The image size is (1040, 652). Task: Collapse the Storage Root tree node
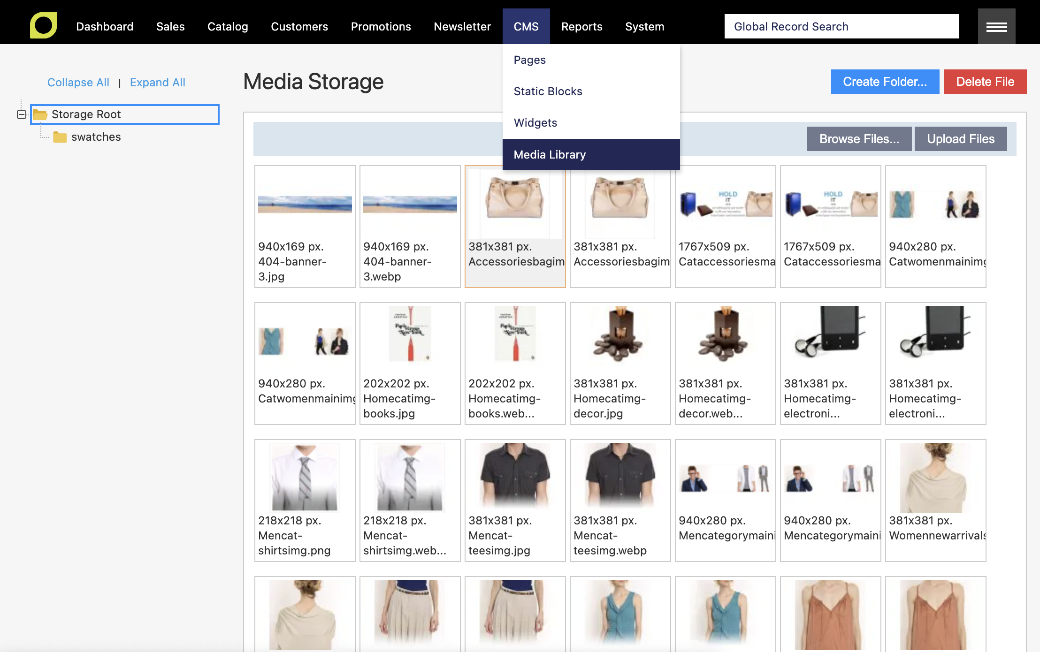[x=22, y=114]
